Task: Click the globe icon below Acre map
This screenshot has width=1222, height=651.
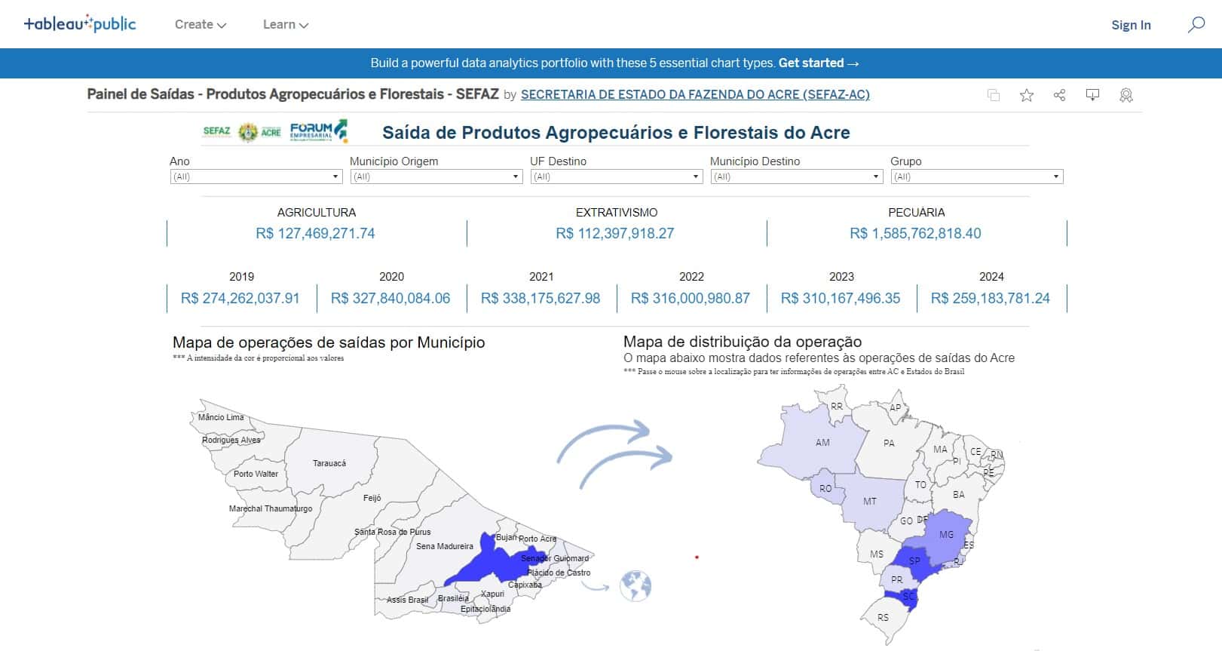Action: (635, 585)
